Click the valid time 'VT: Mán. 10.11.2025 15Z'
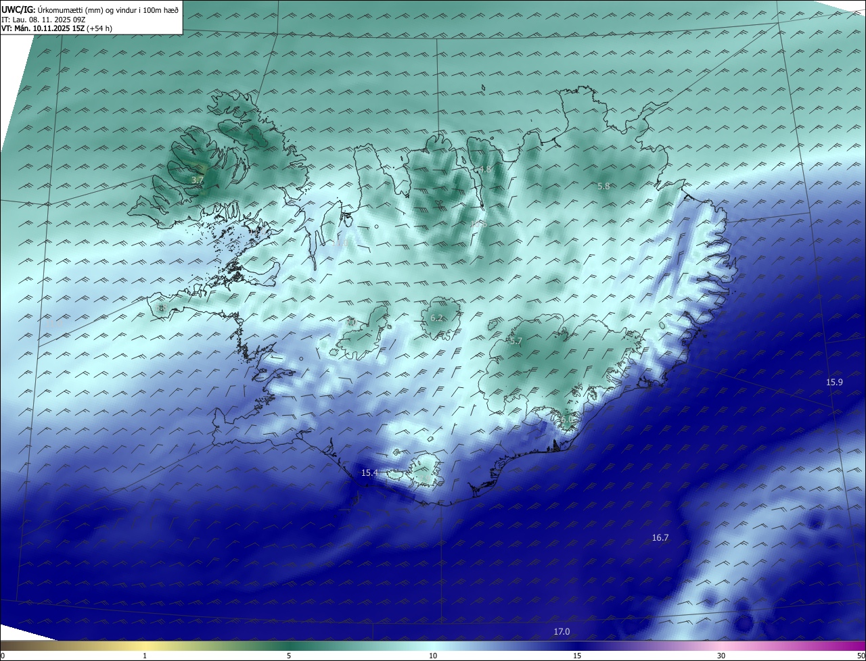866x661 pixels. coord(43,28)
